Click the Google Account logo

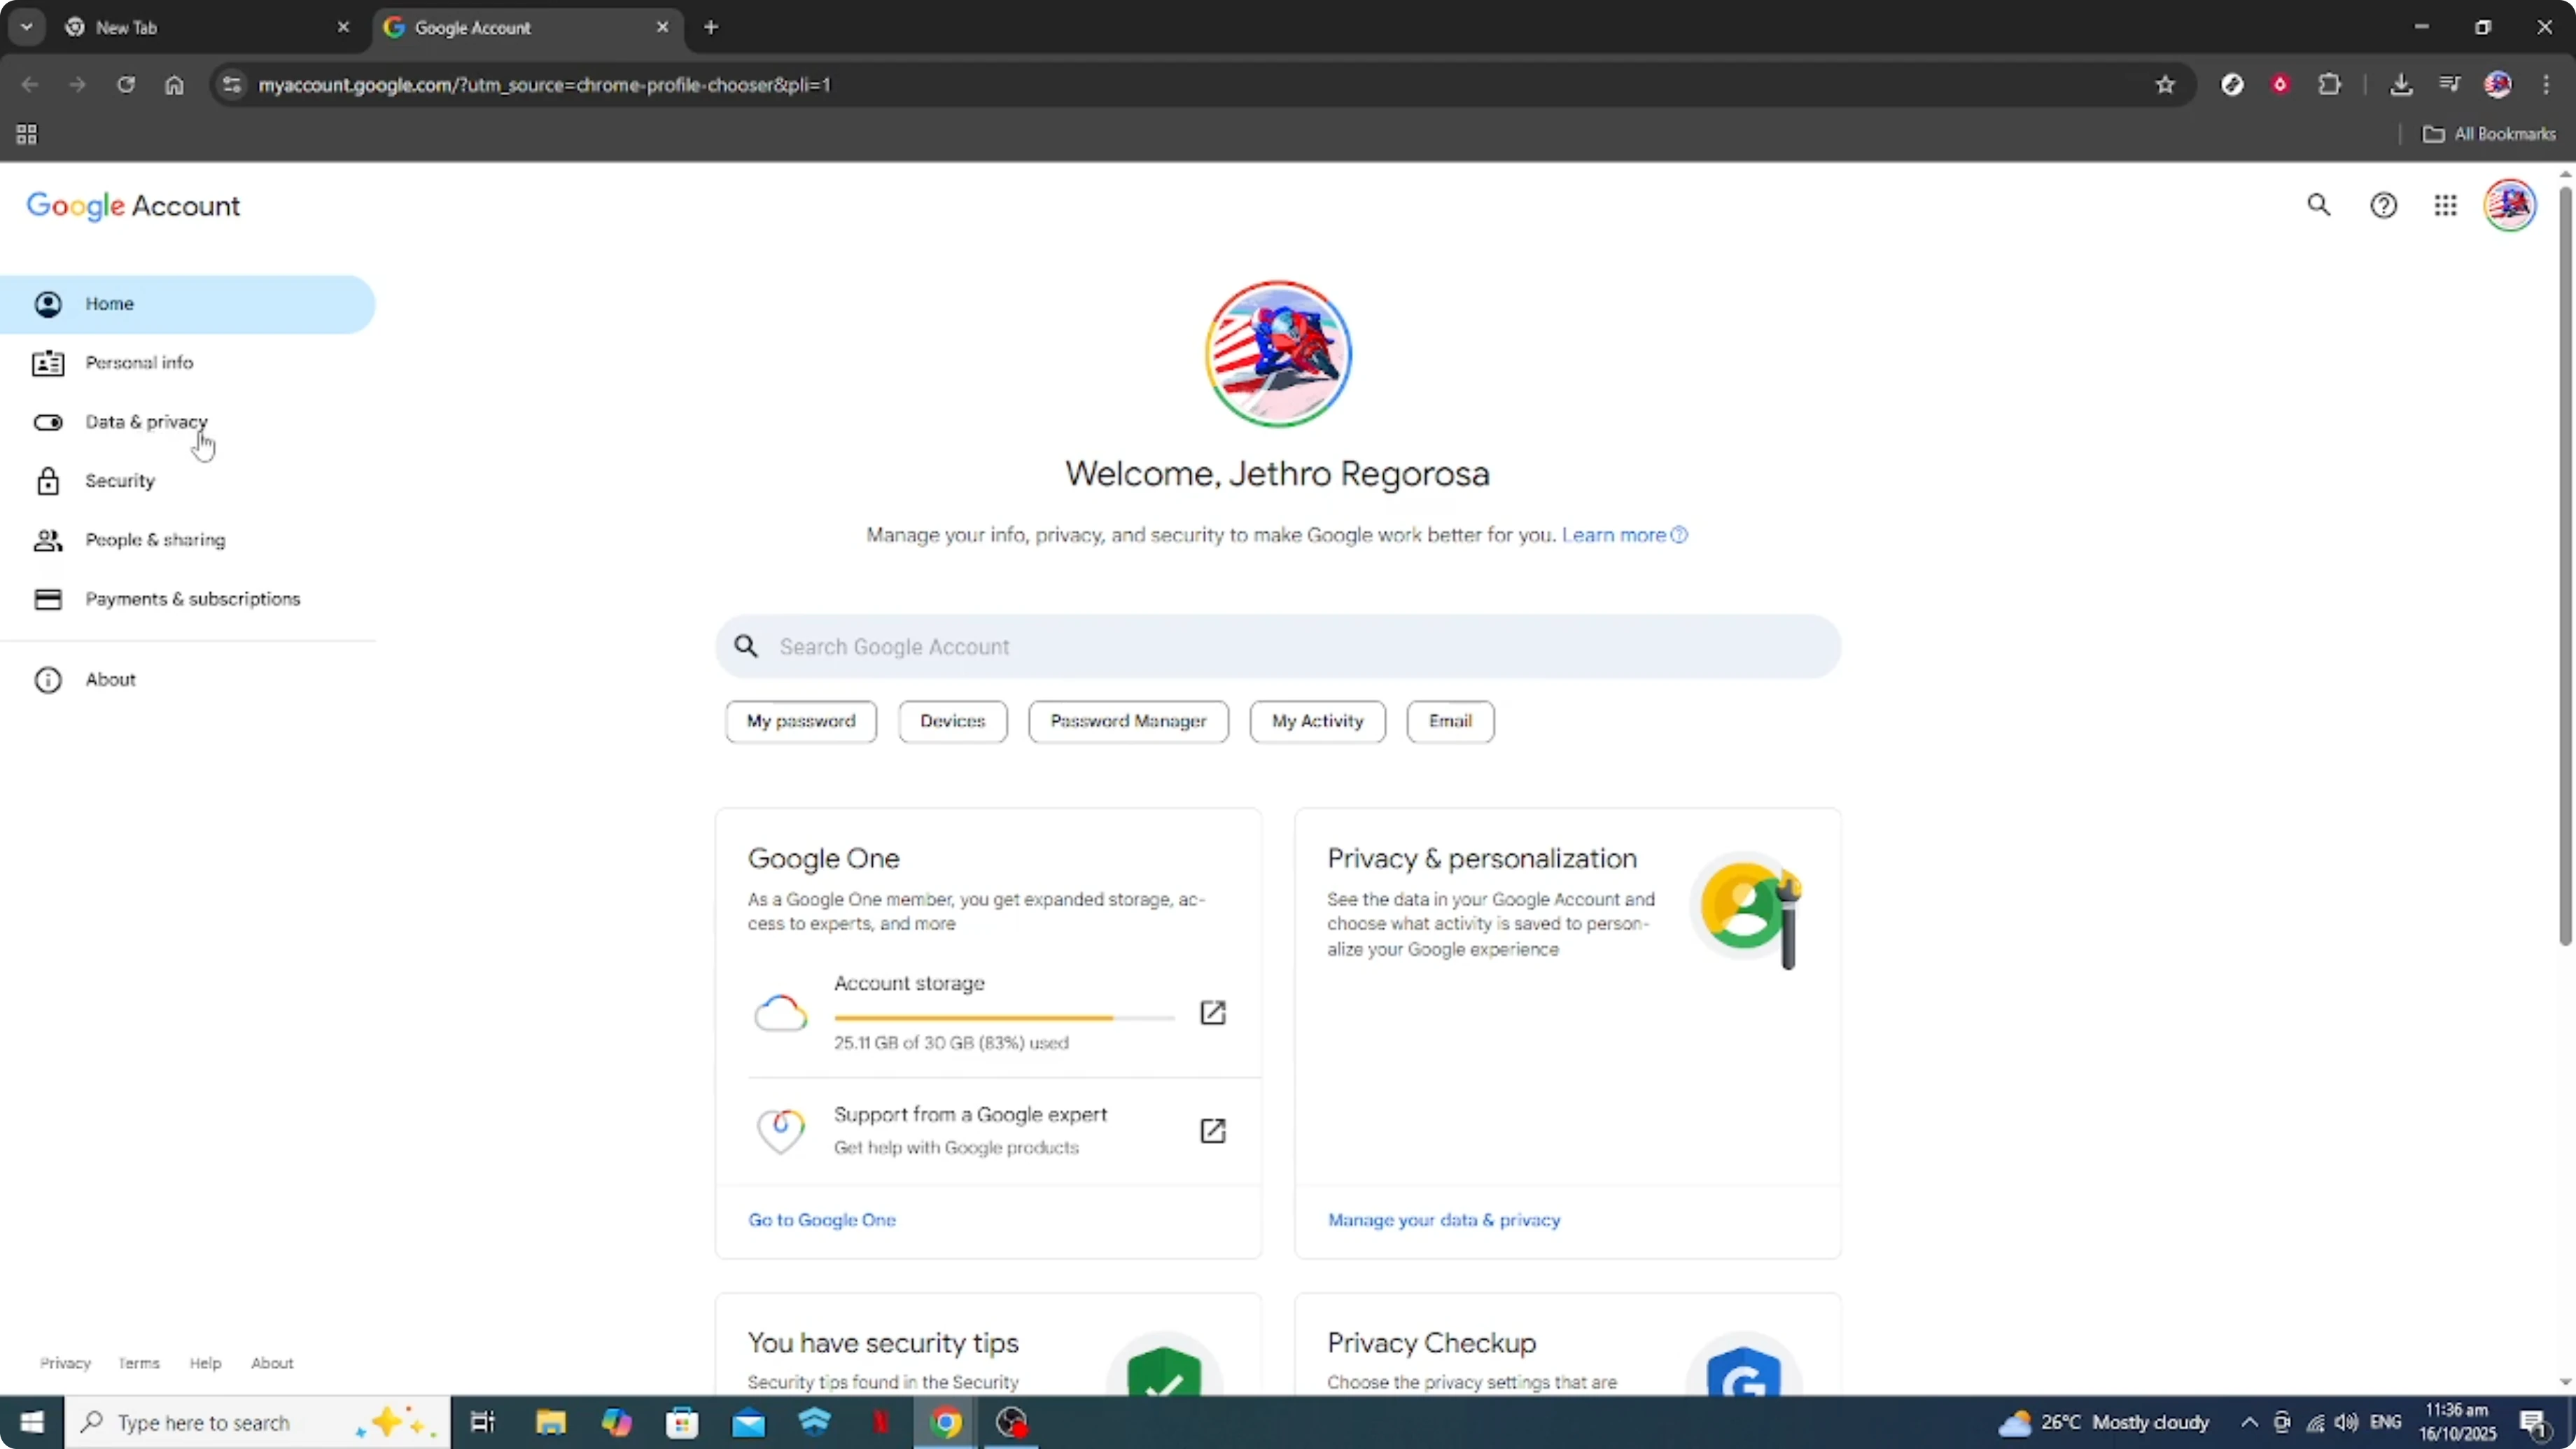click(x=133, y=206)
